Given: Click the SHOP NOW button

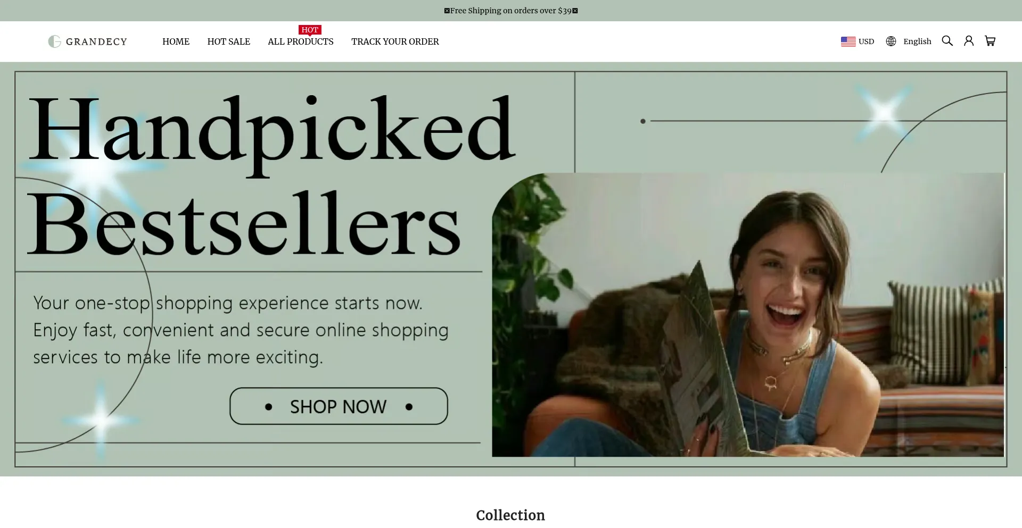Looking at the screenshot, I should [x=339, y=406].
